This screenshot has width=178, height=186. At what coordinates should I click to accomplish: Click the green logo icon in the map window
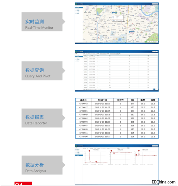pyautogui.click(x=76, y=4)
